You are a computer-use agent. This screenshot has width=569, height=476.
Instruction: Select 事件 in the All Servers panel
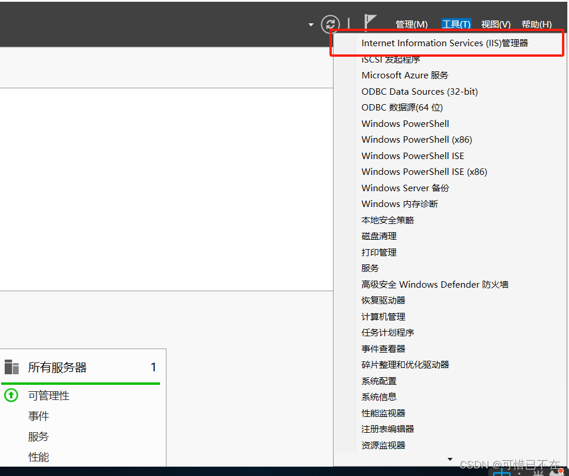[x=39, y=416]
